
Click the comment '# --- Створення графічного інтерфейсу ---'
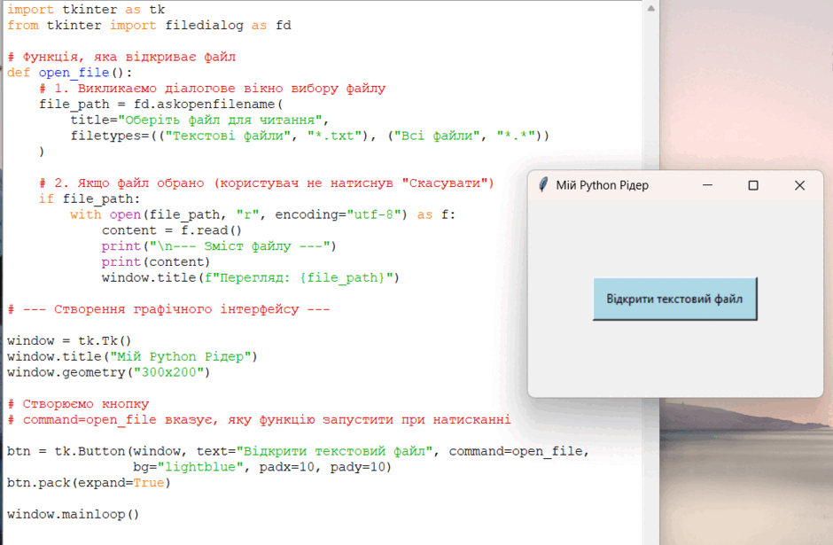(x=168, y=309)
